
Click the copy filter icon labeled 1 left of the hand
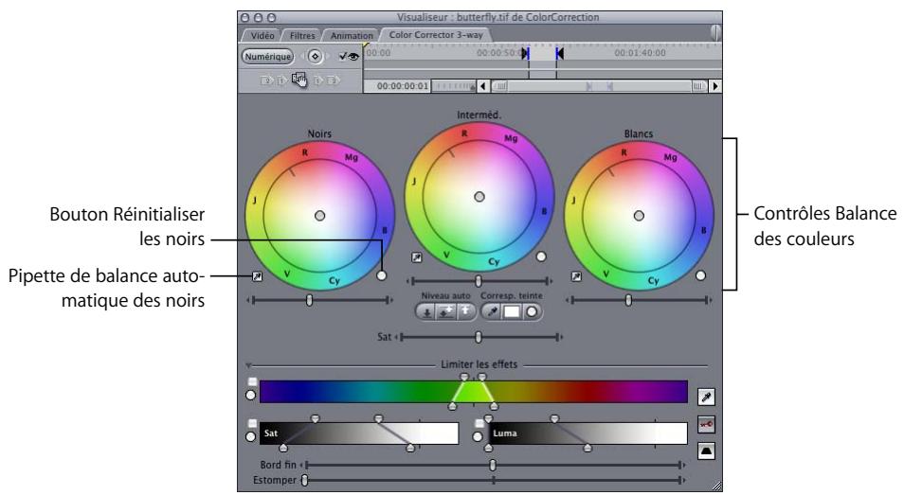(x=281, y=80)
